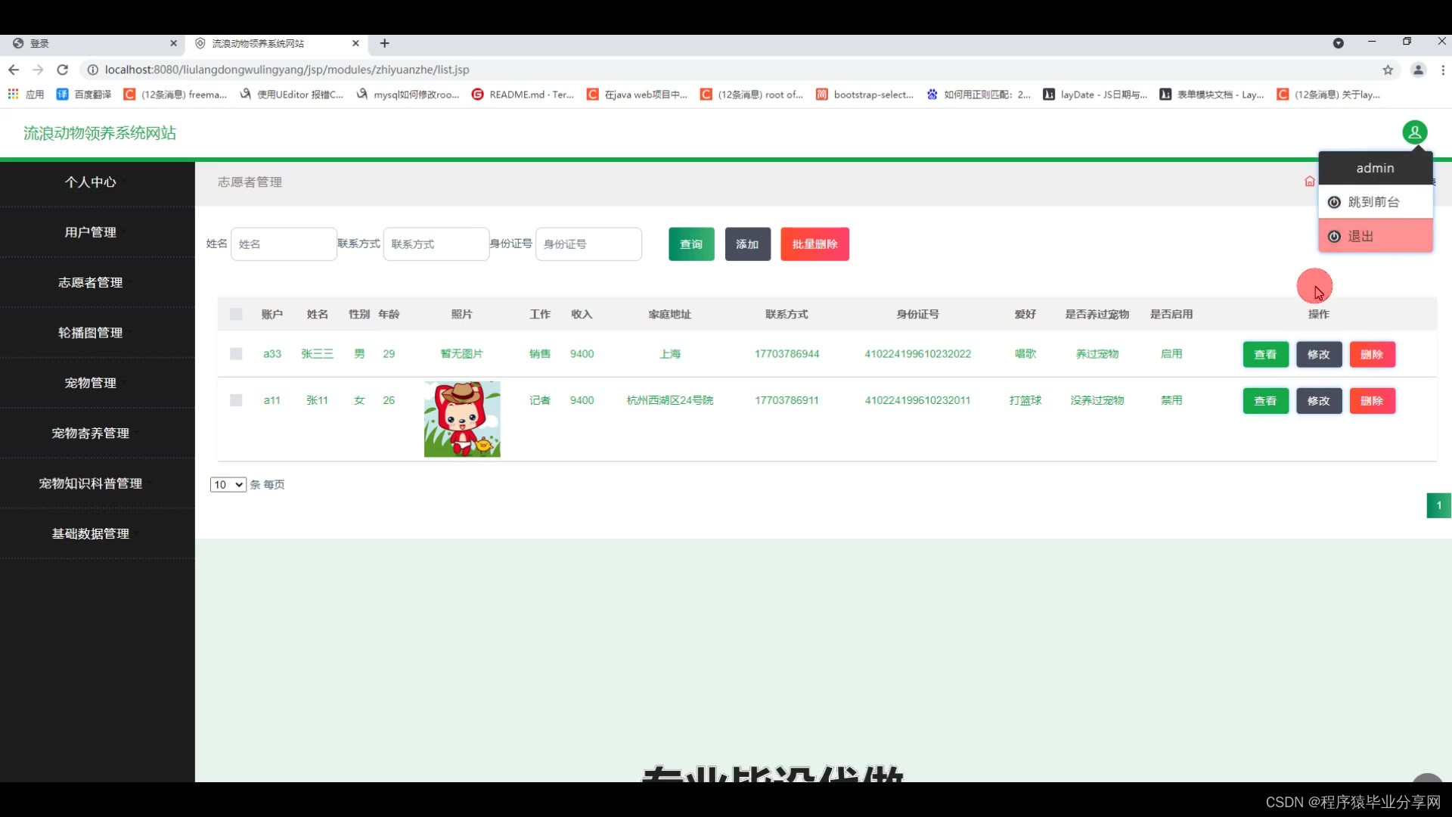
Task: Click the browser back arrow
Action: [14, 70]
